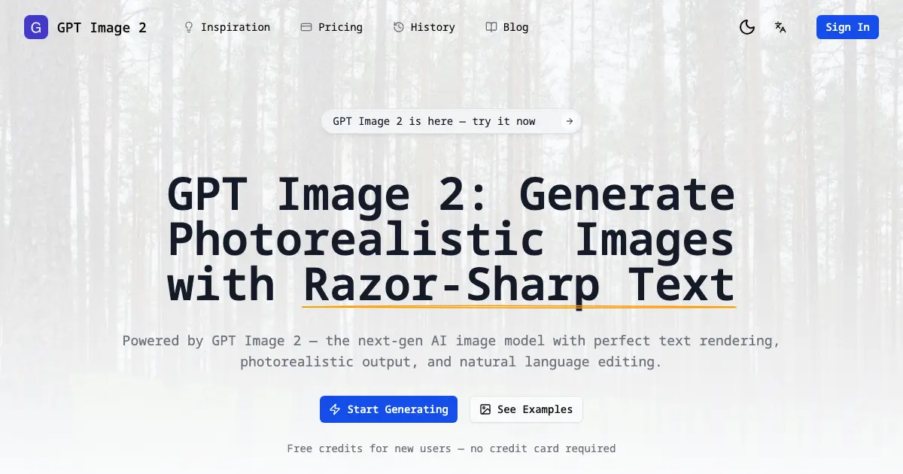This screenshot has height=474, width=903.
Task: Click the arrow icon in announcement pill
Action: (570, 121)
